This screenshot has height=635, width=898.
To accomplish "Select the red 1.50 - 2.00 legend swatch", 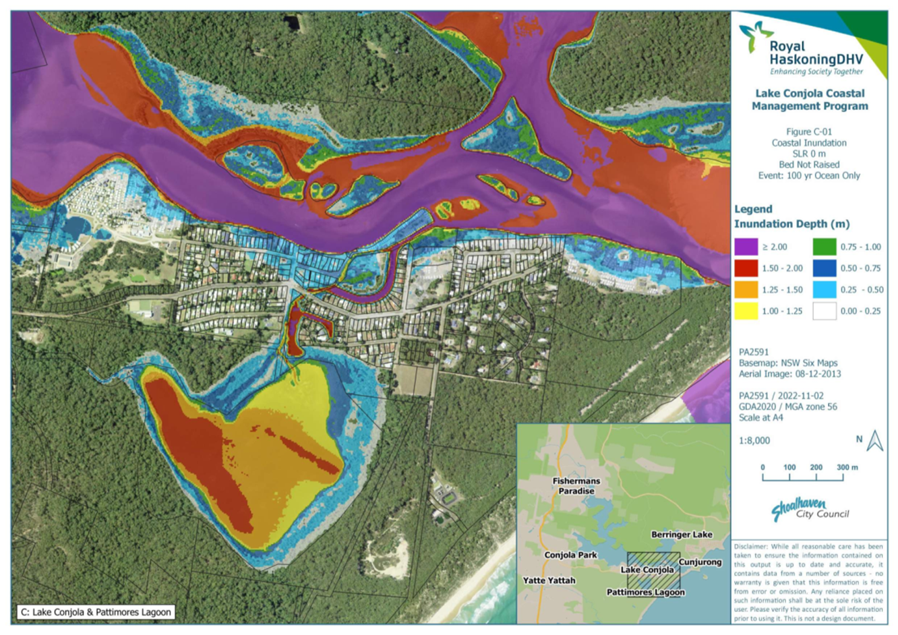I will (x=746, y=268).
